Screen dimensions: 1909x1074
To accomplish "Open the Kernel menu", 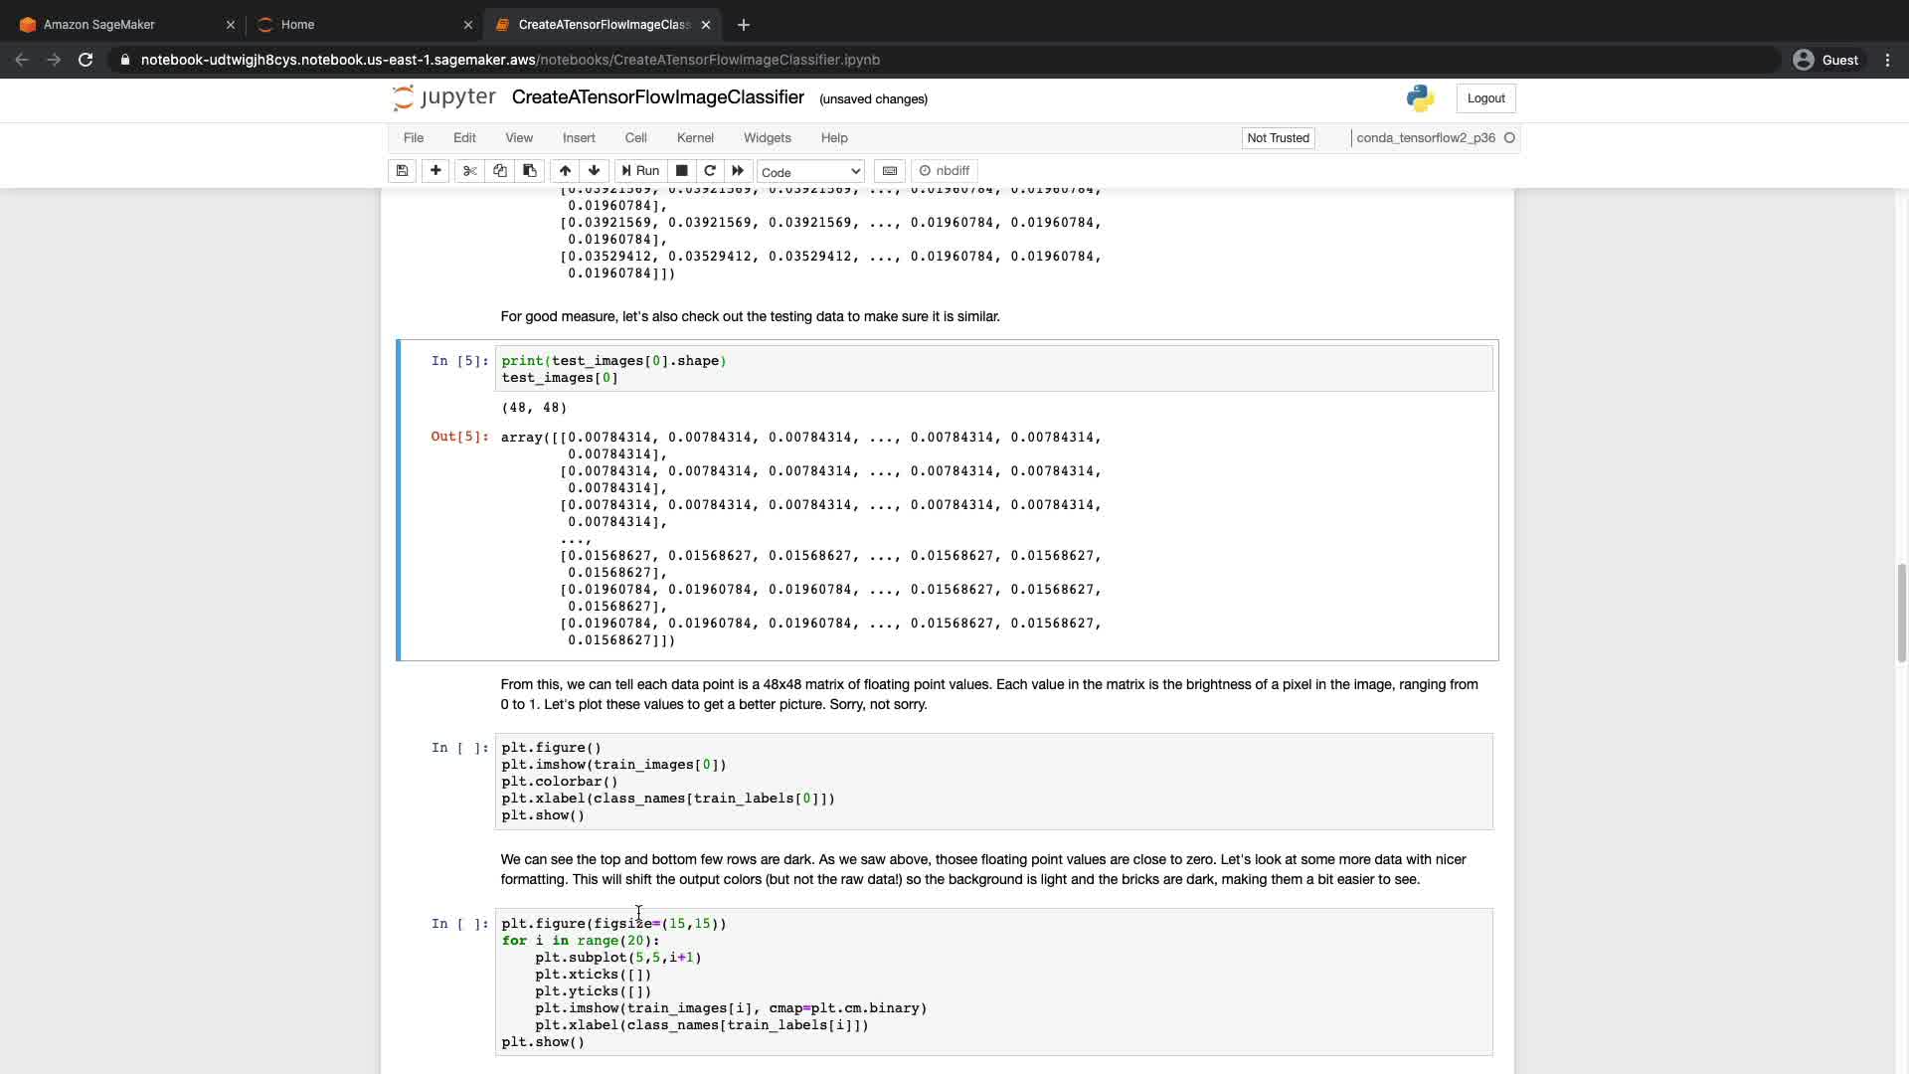I will [x=695, y=138].
